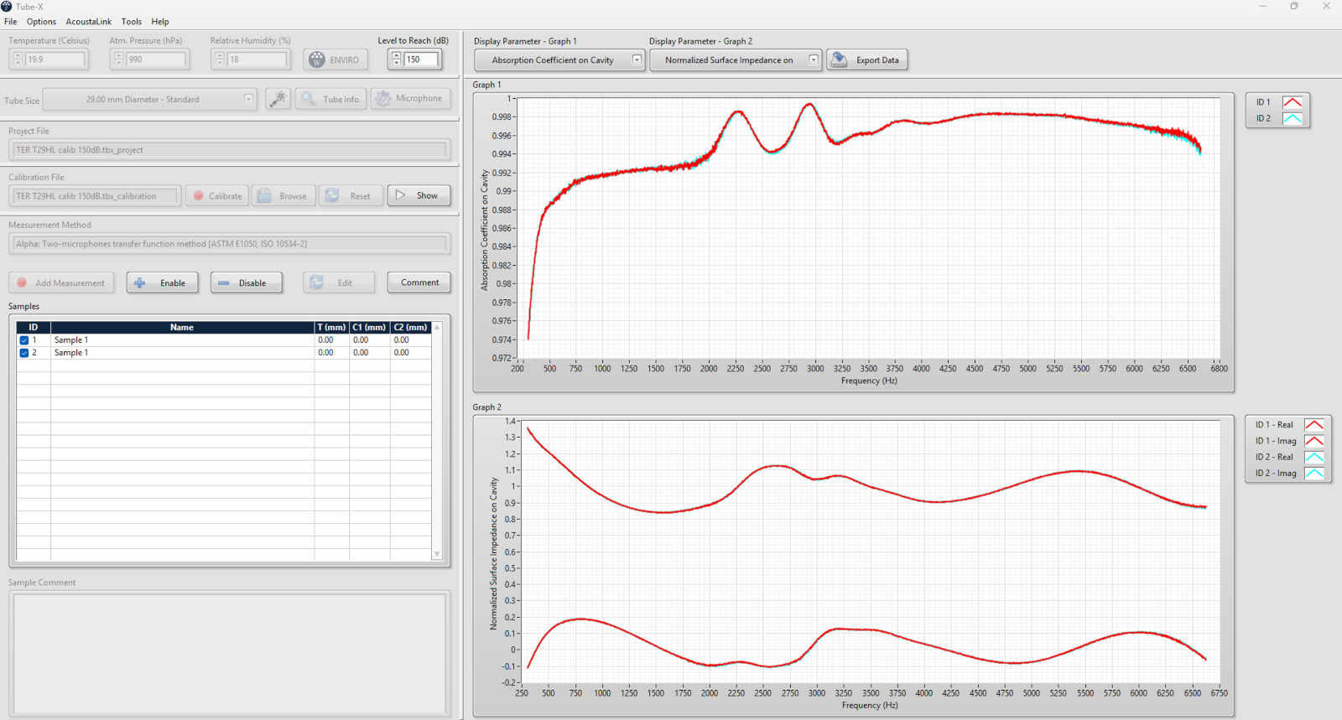
Task: Click the Temperature value field
Action: click(55, 60)
